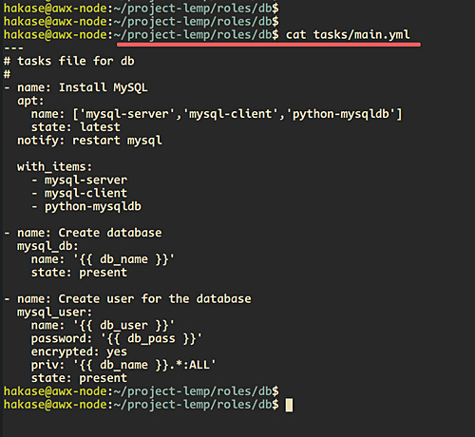The image size is (475, 437).
Task: Click the 'cat tasks/main.yml' command text
Action: pyautogui.click(x=348, y=35)
